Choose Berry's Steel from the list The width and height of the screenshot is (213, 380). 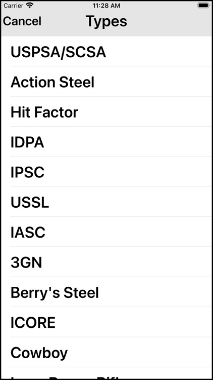[107, 292]
